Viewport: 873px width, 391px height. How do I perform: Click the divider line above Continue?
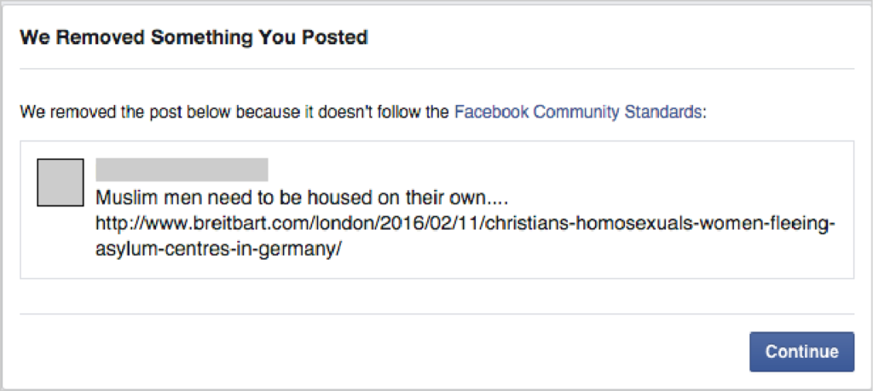[436, 313]
